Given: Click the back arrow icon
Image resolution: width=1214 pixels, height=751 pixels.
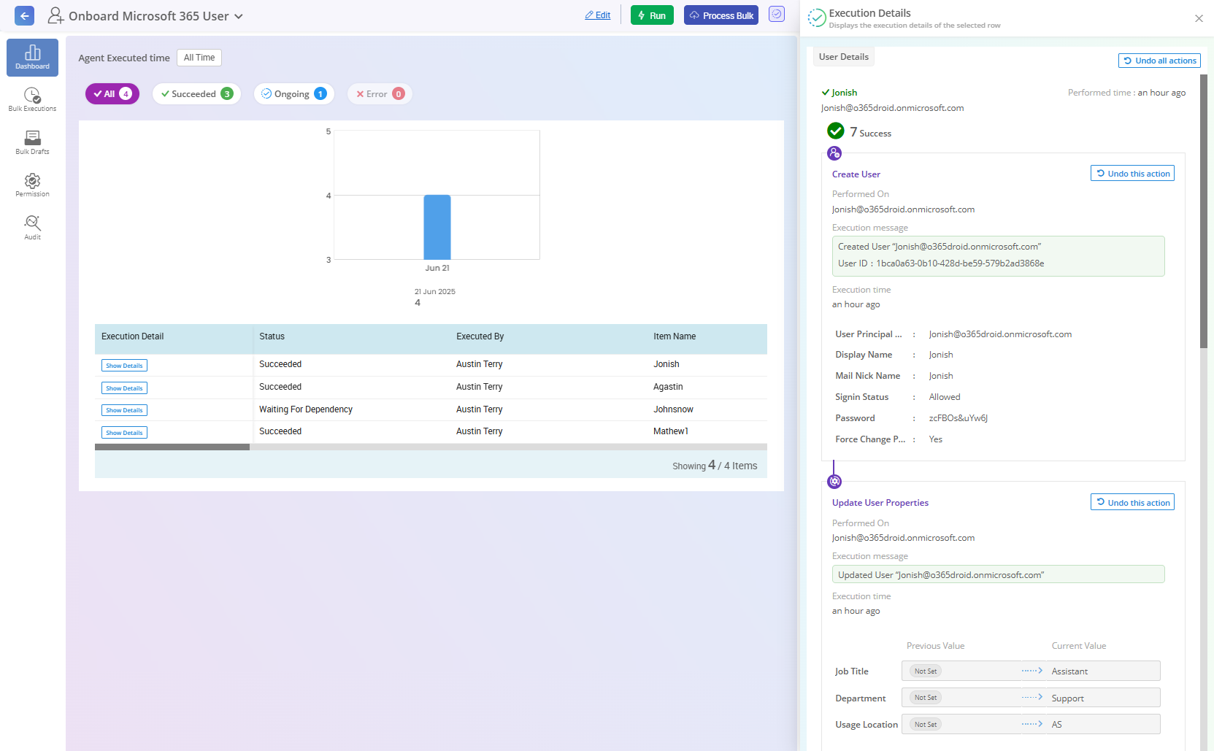Looking at the screenshot, I should 24,15.
